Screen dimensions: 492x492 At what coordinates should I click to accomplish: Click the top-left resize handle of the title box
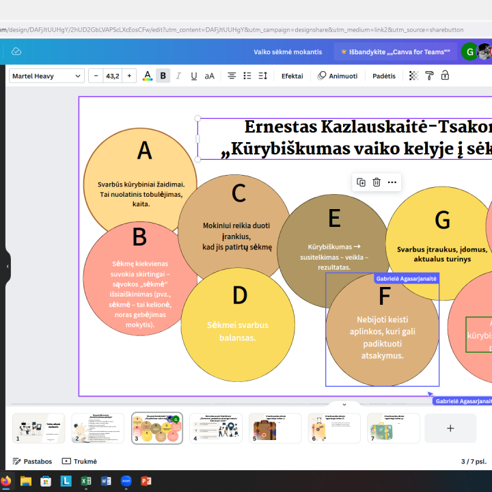pyautogui.click(x=197, y=118)
